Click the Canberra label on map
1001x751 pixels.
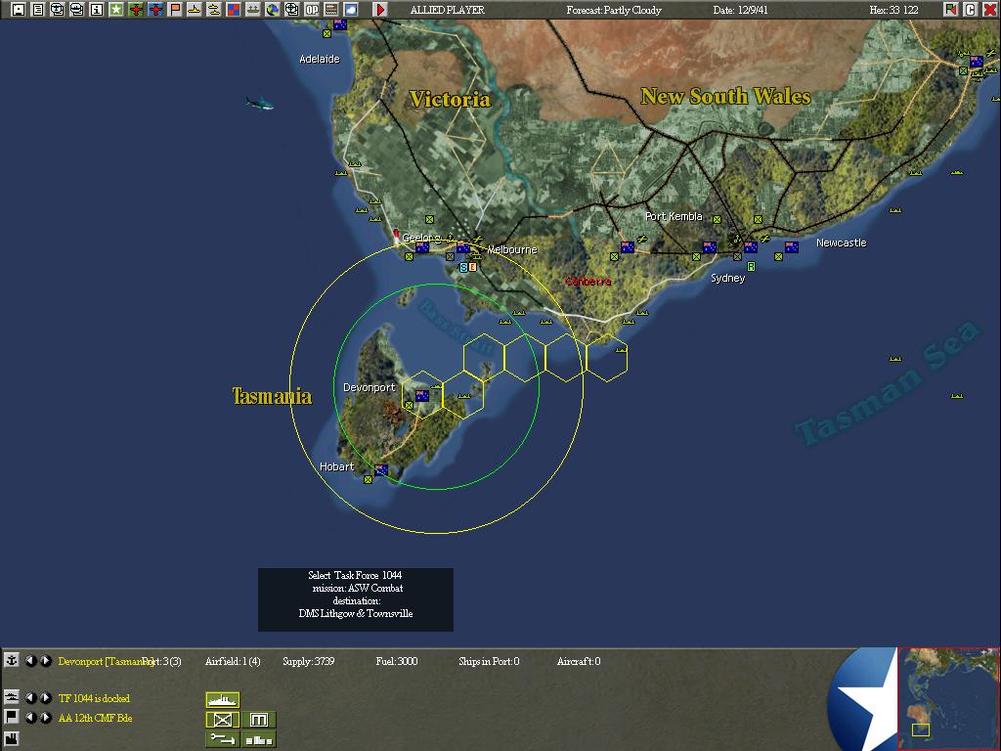[x=588, y=281]
